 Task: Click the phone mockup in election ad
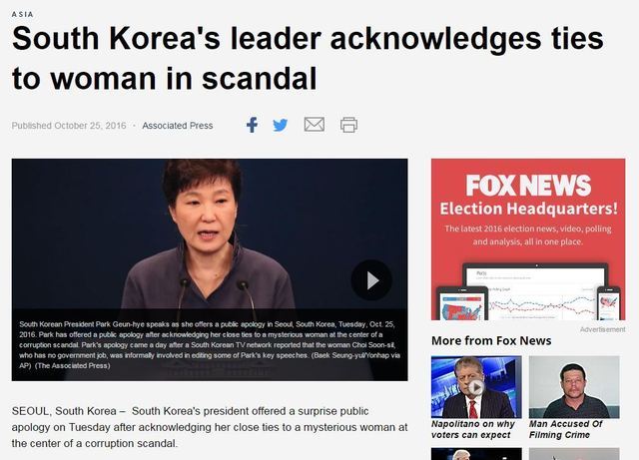(x=609, y=303)
